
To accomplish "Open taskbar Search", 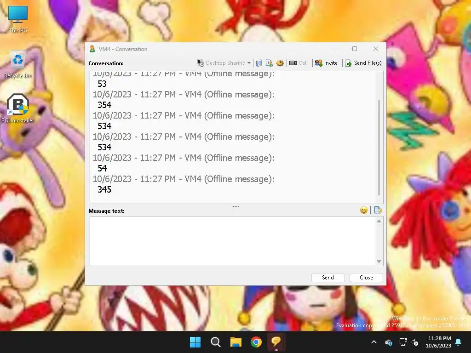I will click(215, 342).
